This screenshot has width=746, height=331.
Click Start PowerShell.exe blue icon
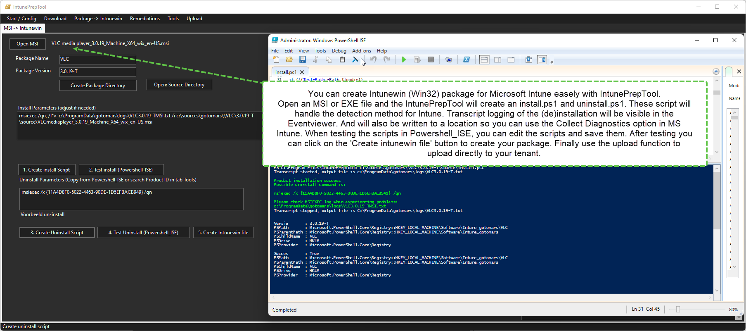click(x=467, y=60)
